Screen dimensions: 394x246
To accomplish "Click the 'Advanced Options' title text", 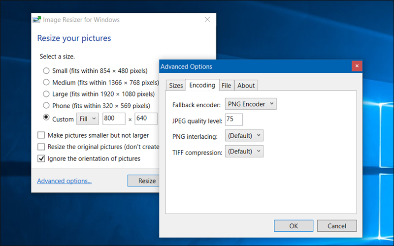I will [187, 66].
